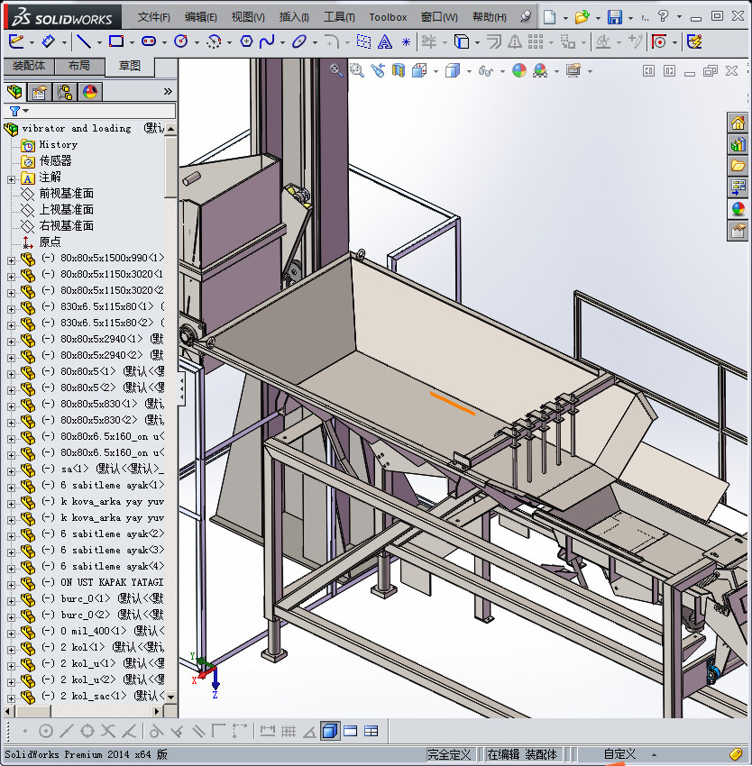Click the Zoom to Fit icon
The image size is (752, 766).
(x=336, y=70)
